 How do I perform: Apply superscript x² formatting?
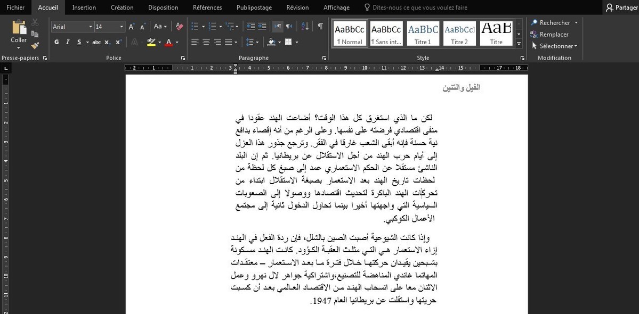119,42
